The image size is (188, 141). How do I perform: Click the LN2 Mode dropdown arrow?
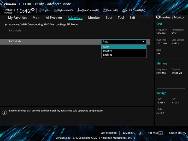(143, 42)
